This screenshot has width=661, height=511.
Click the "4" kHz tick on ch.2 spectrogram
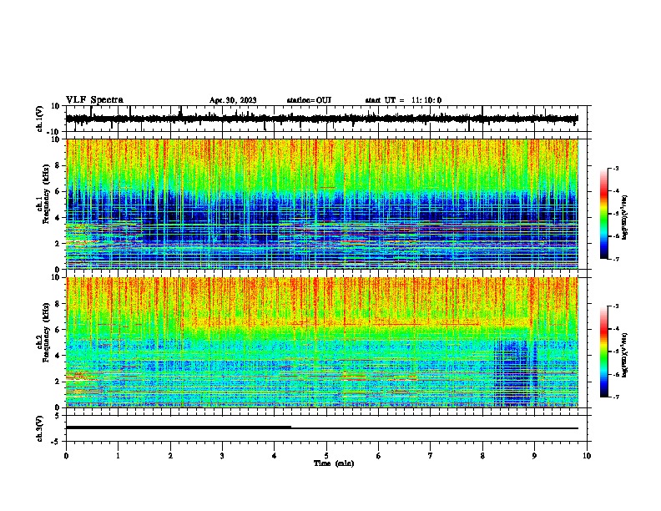(x=58, y=356)
